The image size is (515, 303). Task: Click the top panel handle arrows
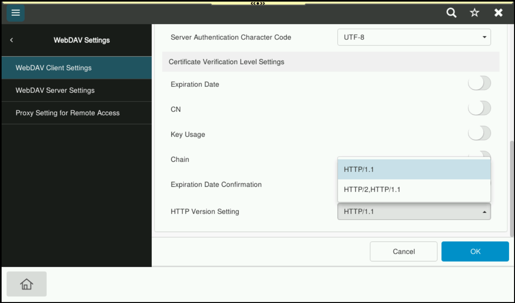[258, 3]
